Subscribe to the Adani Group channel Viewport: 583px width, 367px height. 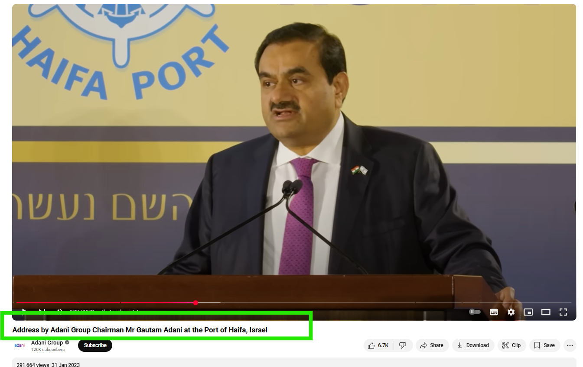tap(95, 345)
